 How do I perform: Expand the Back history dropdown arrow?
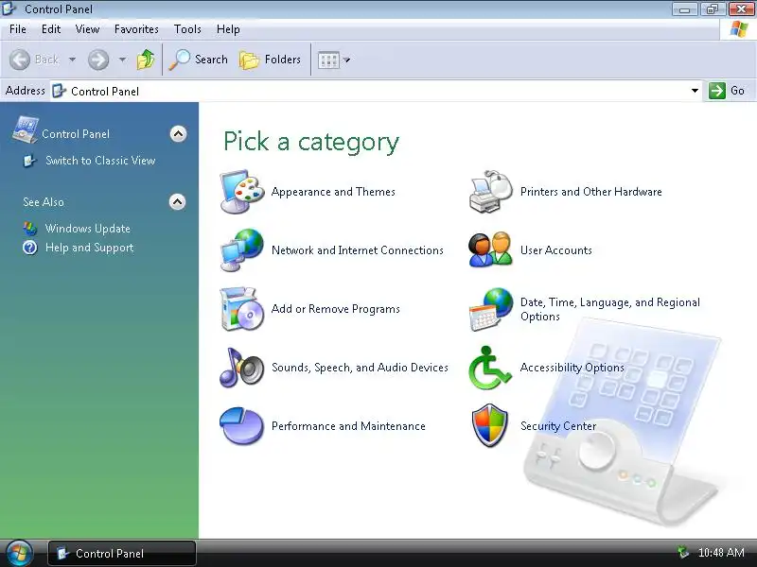pyautogui.click(x=72, y=60)
